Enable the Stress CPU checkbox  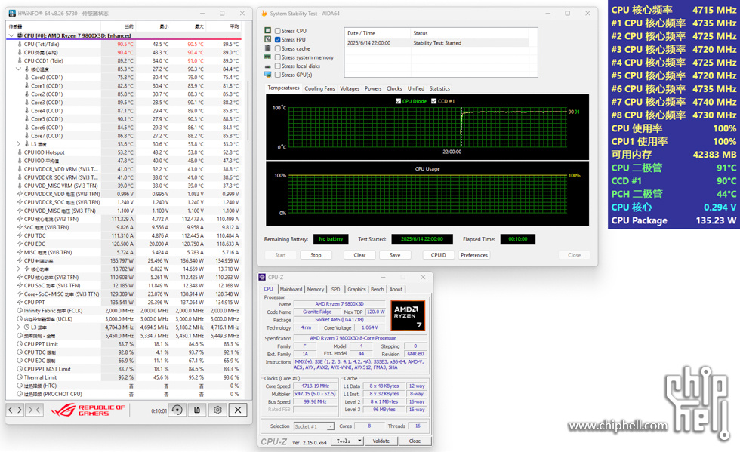pyautogui.click(x=279, y=31)
